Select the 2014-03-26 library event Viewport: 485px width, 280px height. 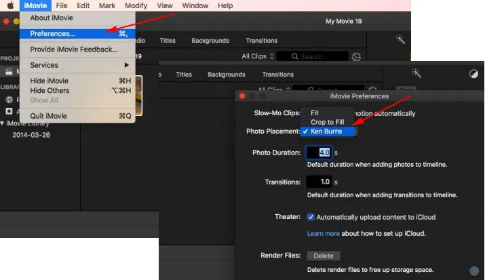click(31, 135)
